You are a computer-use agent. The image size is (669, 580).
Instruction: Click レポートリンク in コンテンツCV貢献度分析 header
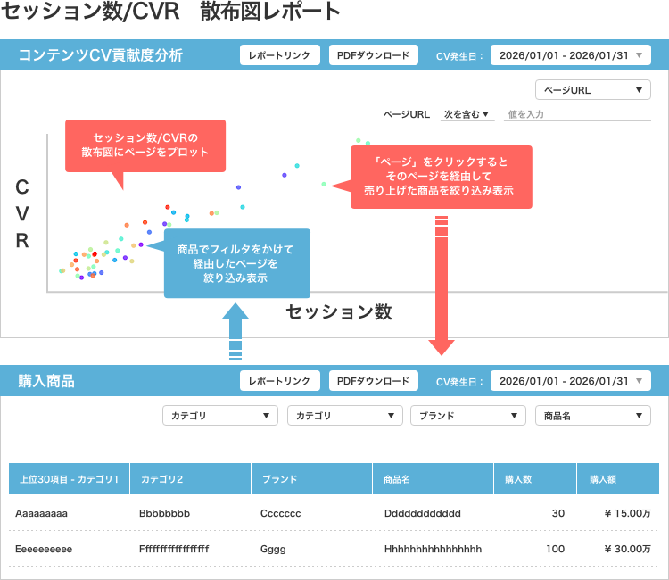pyautogui.click(x=280, y=55)
